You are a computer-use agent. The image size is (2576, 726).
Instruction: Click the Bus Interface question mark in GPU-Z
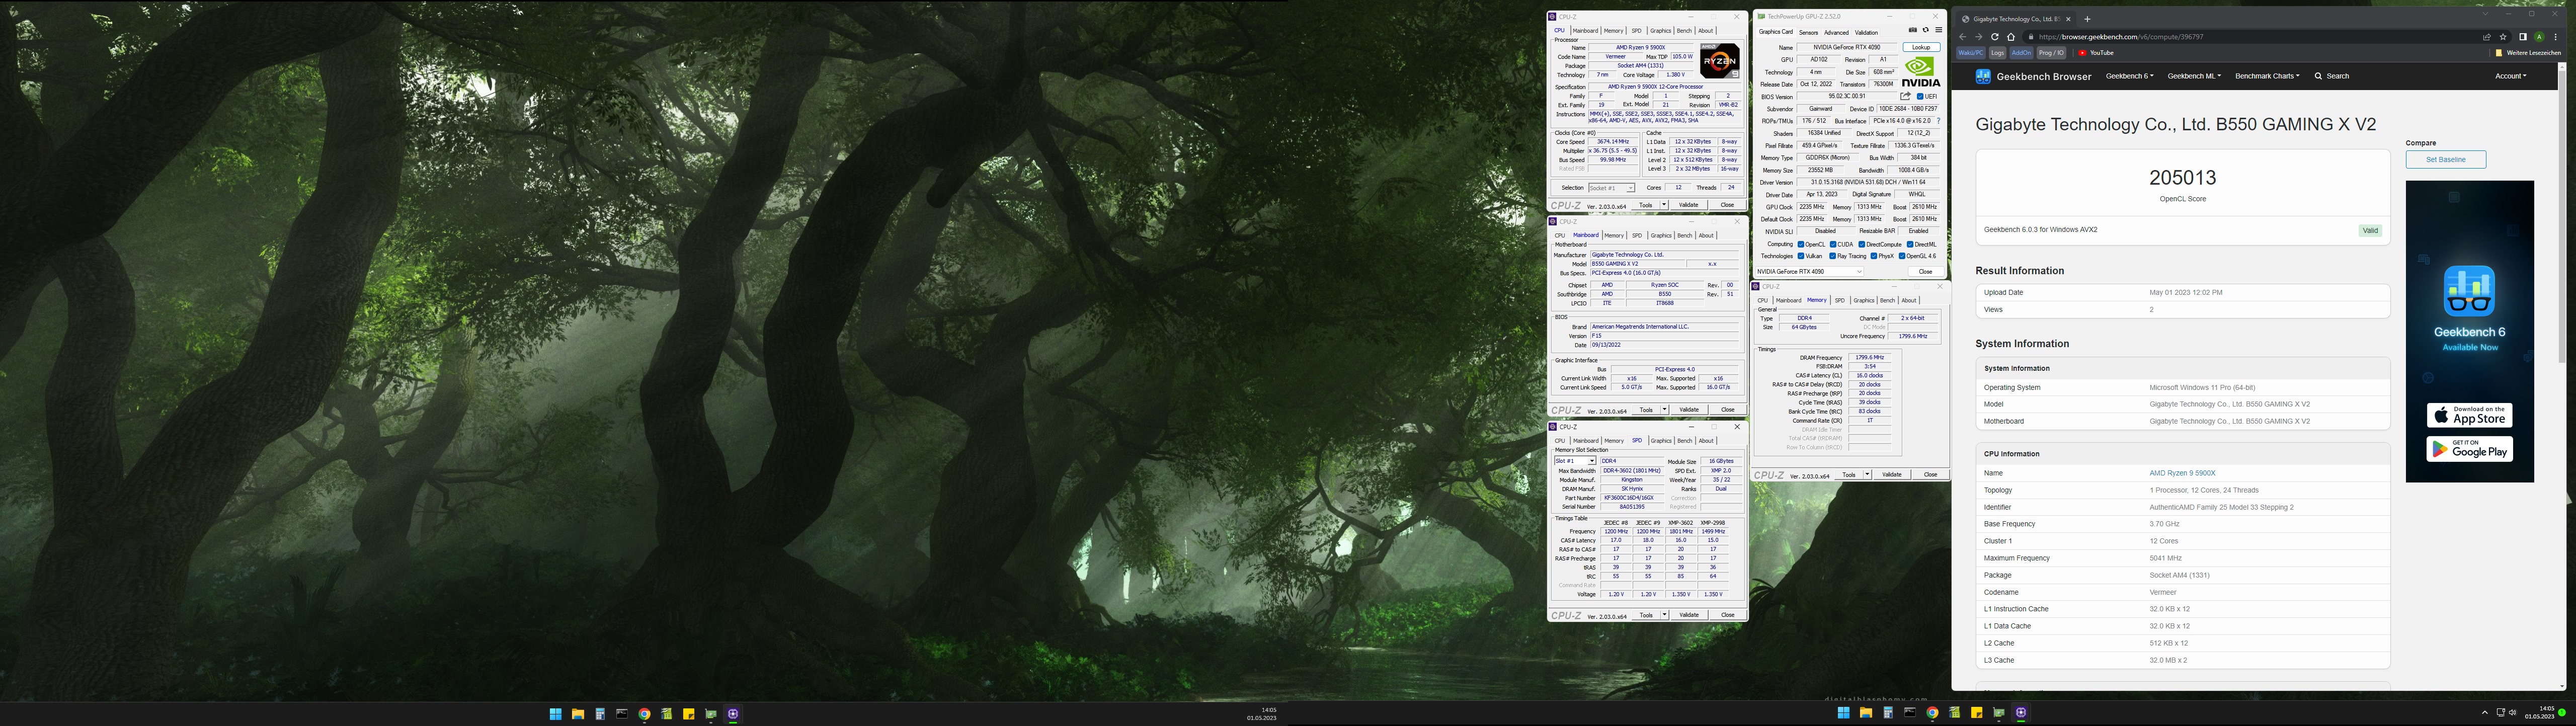click(x=1938, y=121)
